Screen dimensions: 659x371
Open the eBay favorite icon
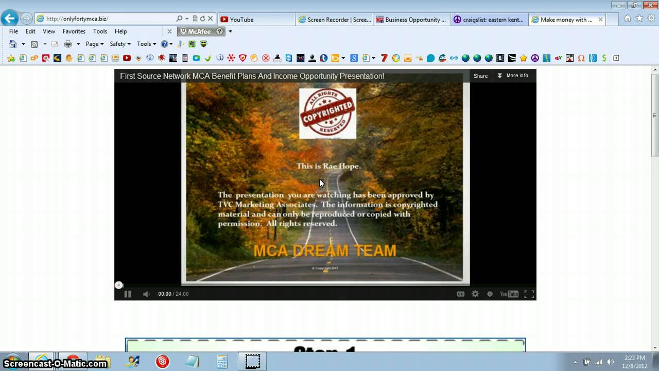tap(558, 58)
